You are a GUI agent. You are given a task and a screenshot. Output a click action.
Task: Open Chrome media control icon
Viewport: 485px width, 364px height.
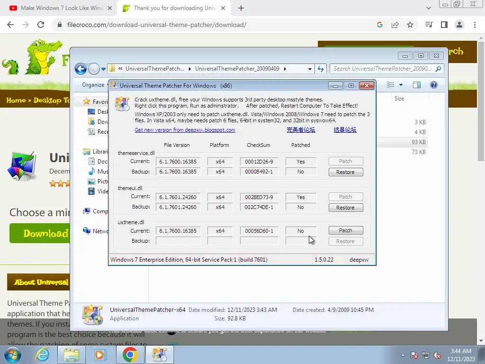click(x=429, y=25)
